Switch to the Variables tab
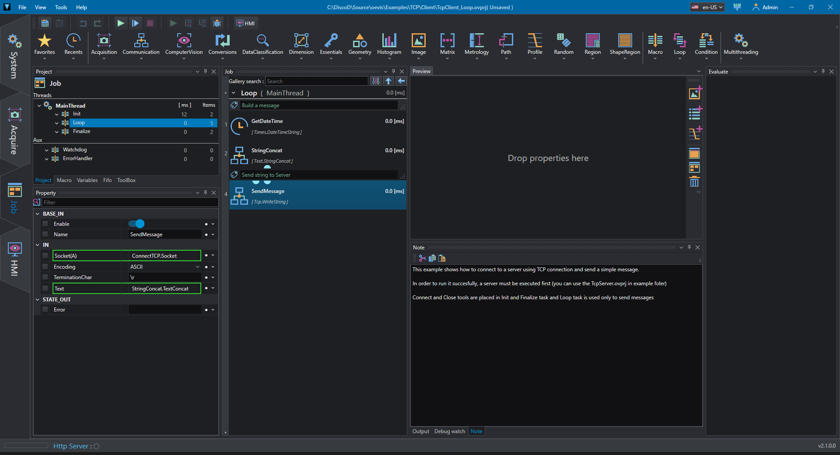840x455 pixels. (87, 180)
